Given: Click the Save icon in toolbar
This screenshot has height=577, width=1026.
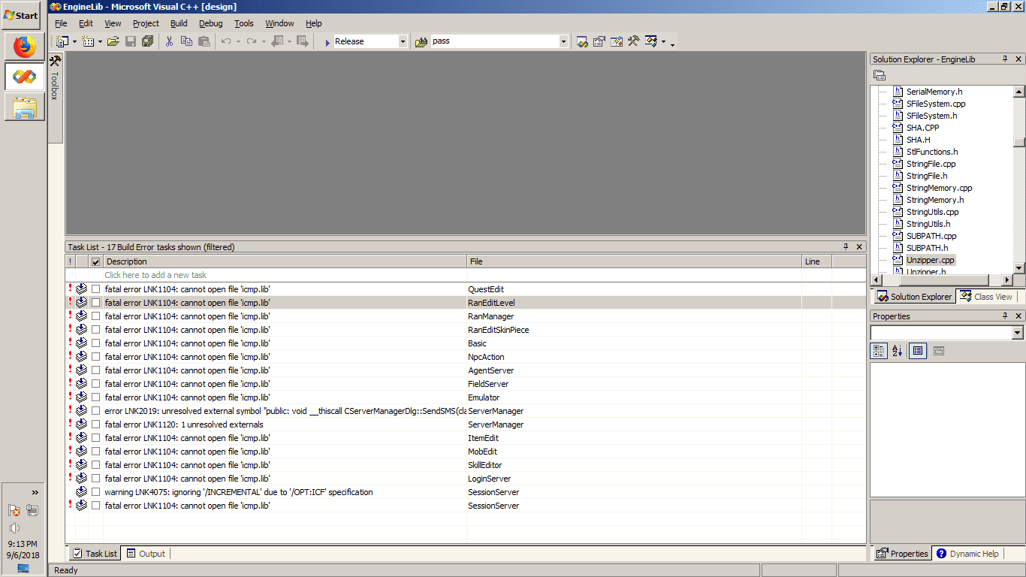Looking at the screenshot, I should (131, 41).
